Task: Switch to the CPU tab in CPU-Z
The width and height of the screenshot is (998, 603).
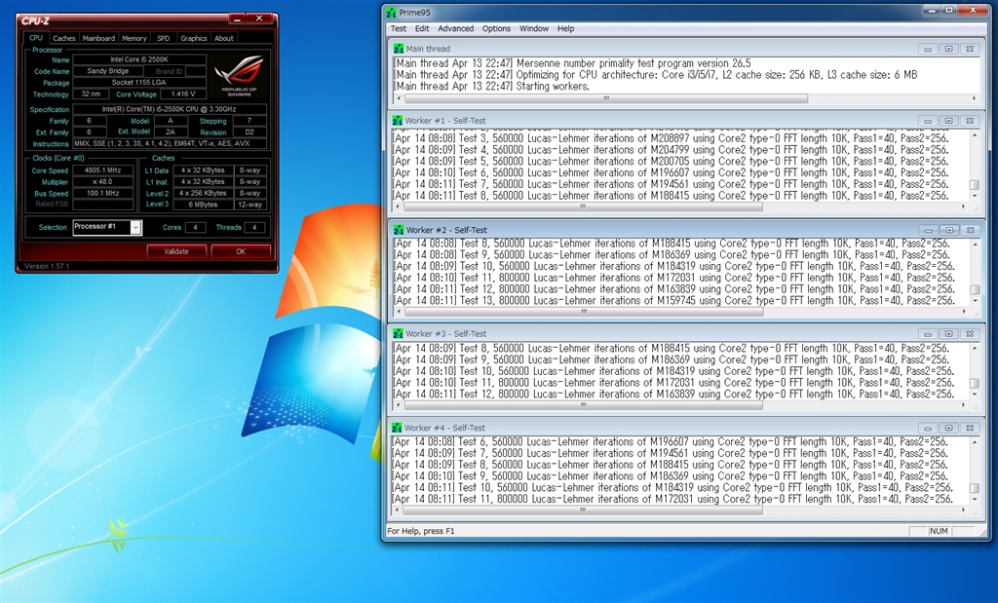Action: click(36, 38)
